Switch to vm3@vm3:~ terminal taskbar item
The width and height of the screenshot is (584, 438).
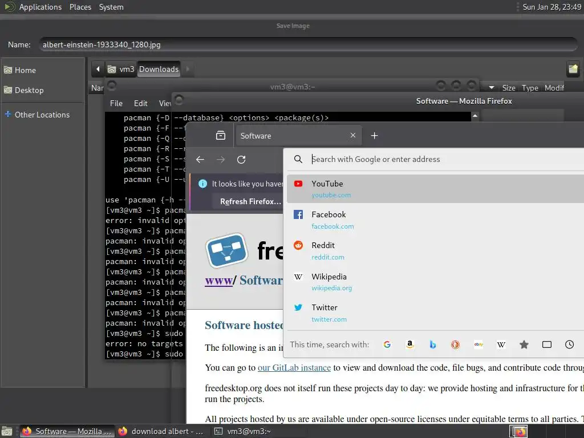click(257, 431)
